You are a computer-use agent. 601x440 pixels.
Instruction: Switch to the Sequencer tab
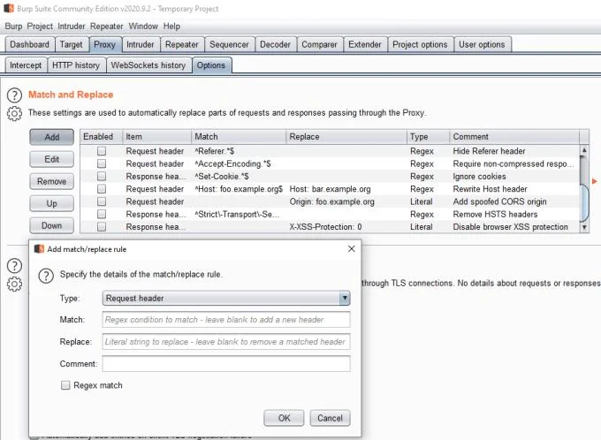click(x=229, y=44)
